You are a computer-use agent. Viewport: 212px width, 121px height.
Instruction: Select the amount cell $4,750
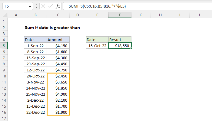click(x=58, y=70)
